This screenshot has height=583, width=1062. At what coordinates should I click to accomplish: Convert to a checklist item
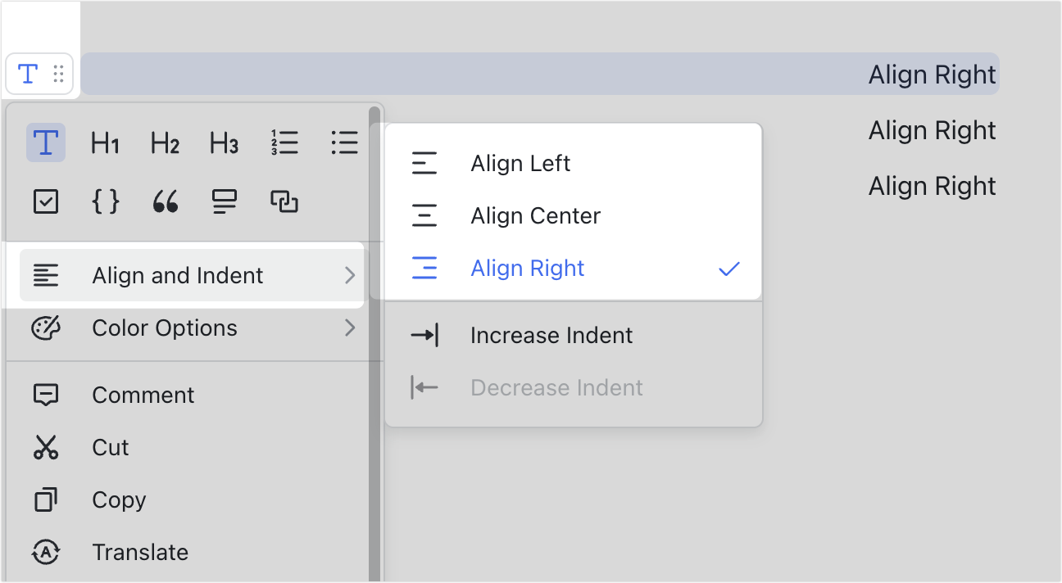click(46, 201)
